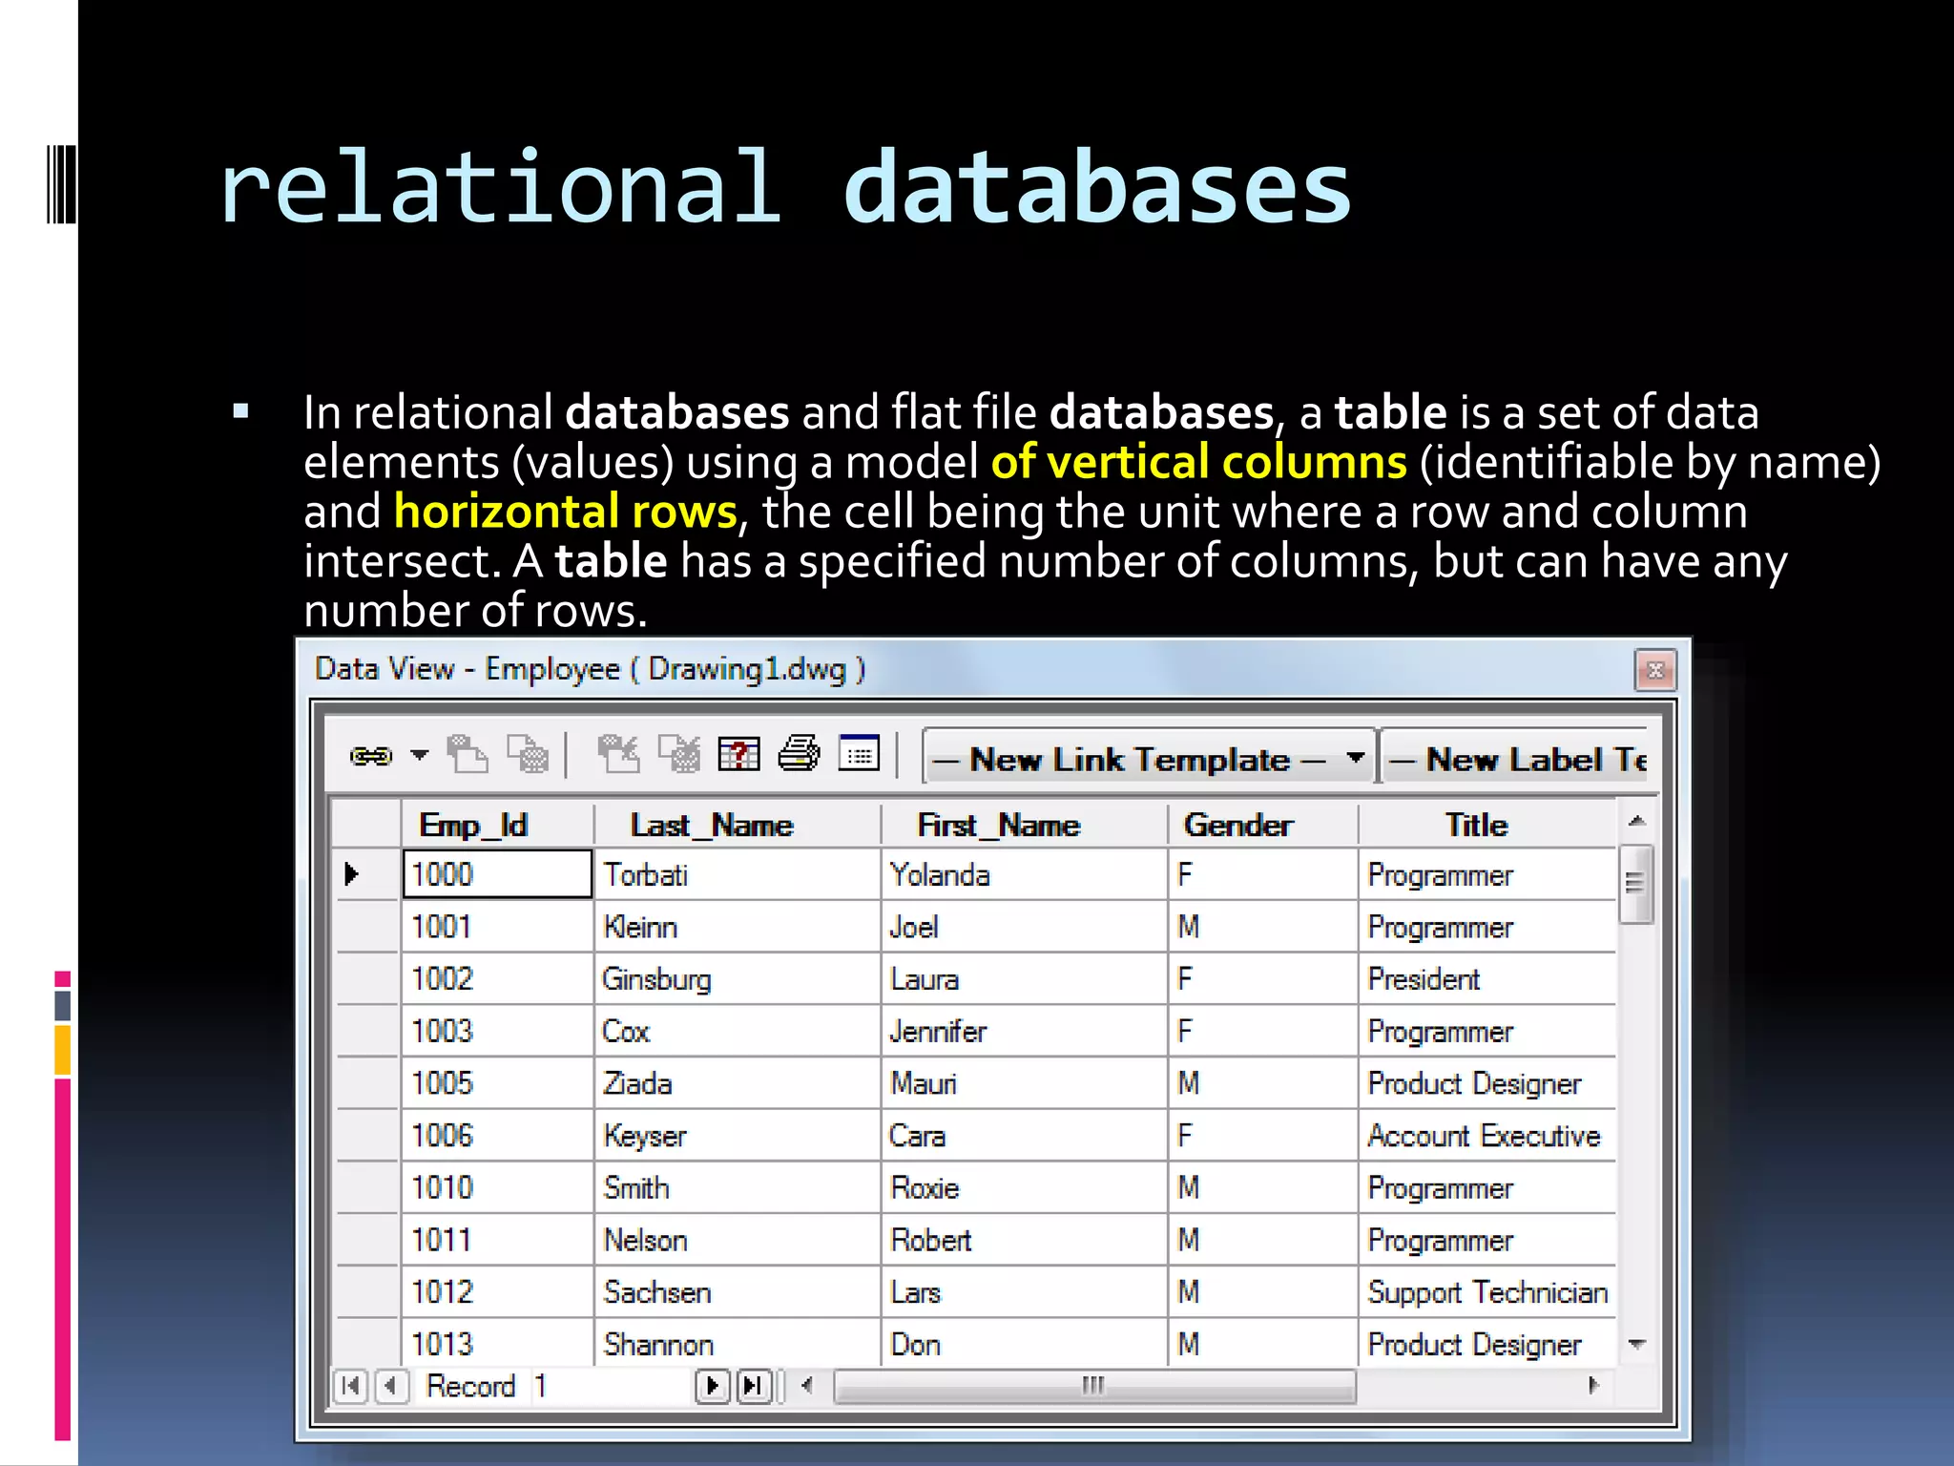
Task: Open the link icon dropdown arrow
Action: tap(419, 756)
